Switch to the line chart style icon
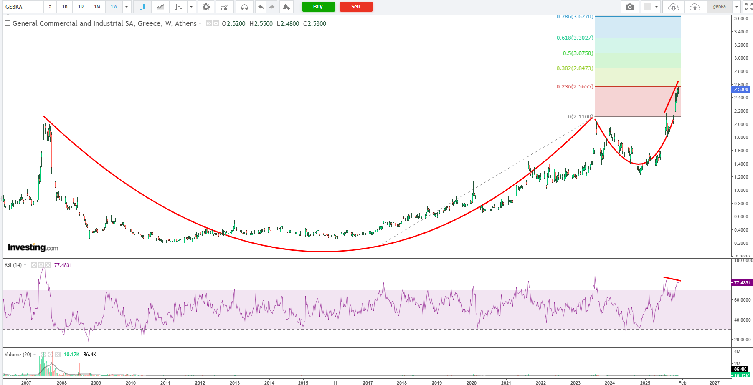Image resolution: width=753 pixels, height=385 pixels. [160, 7]
